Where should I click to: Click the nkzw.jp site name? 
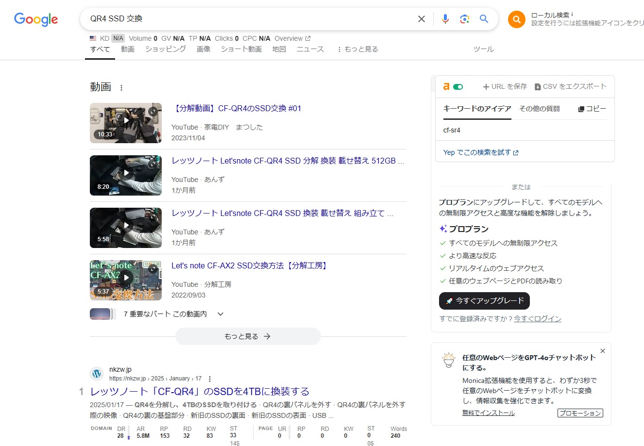pyautogui.click(x=120, y=369)
